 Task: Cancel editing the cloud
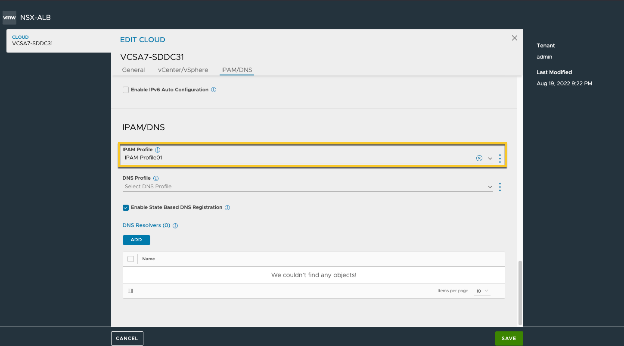(x=127, y=338)
